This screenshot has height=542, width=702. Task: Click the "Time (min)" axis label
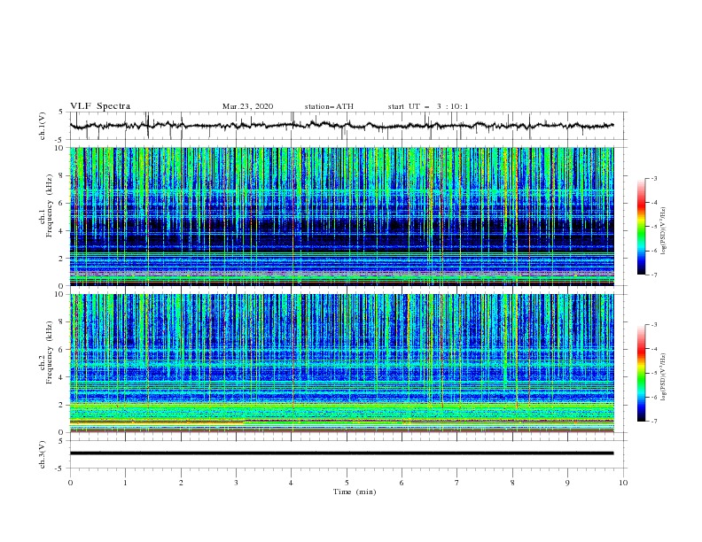355,492
